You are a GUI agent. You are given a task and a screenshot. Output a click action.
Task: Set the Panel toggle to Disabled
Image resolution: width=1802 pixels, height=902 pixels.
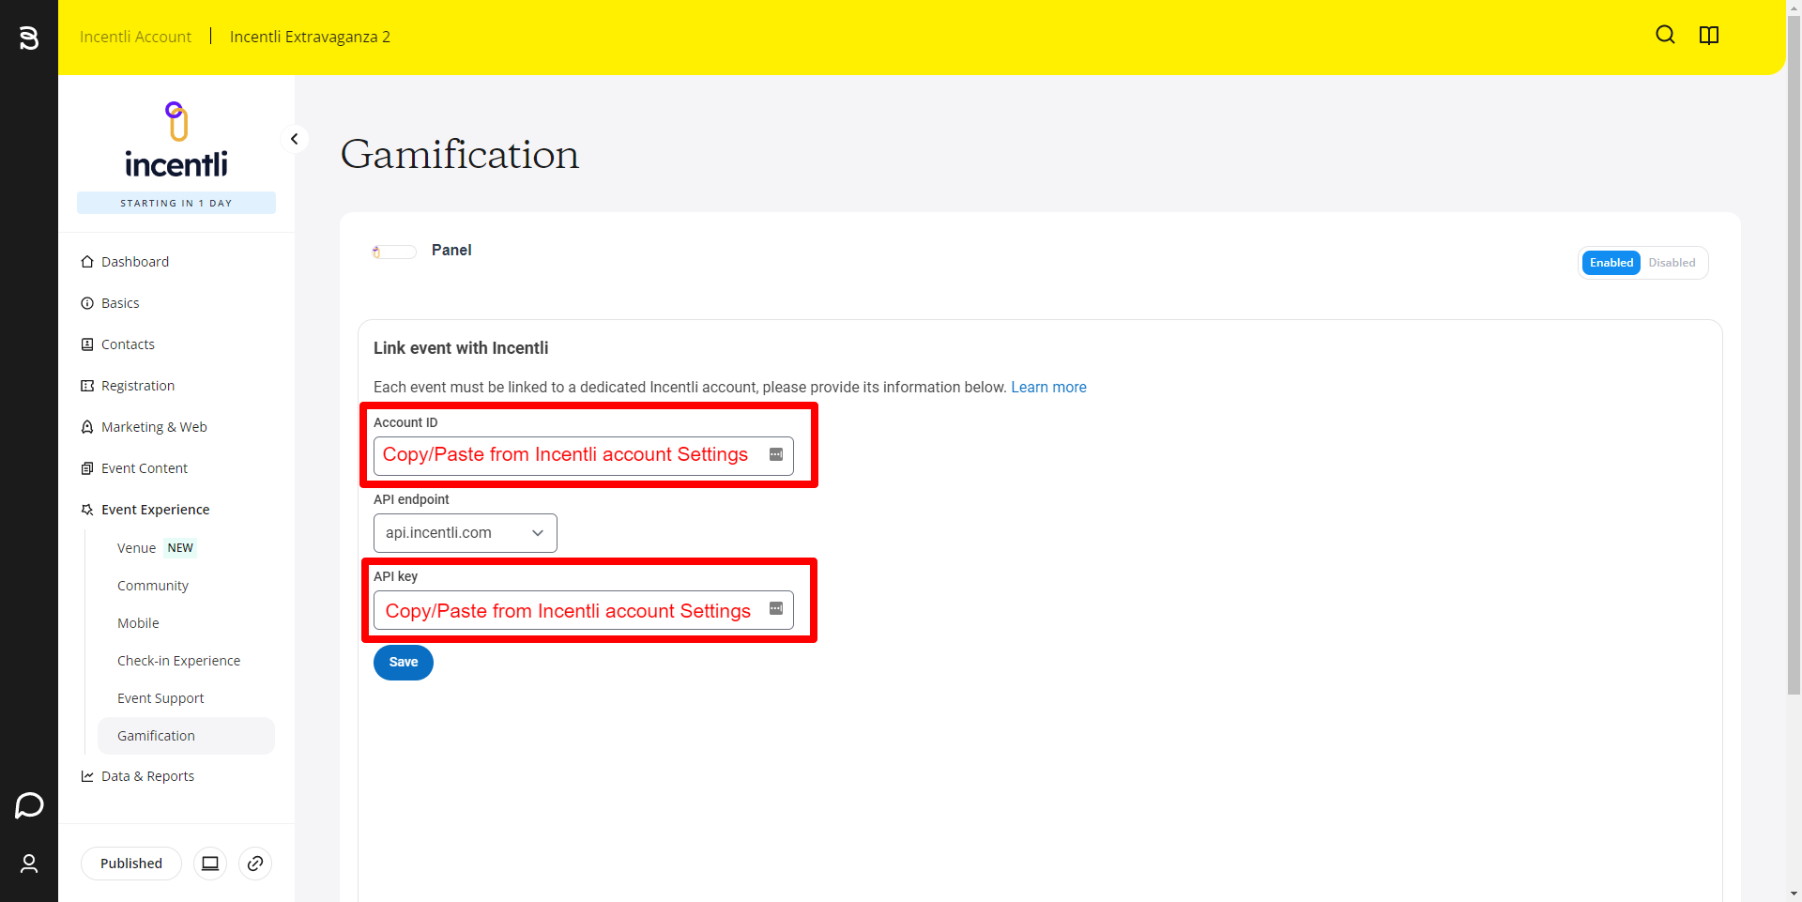click(1672, 263)
